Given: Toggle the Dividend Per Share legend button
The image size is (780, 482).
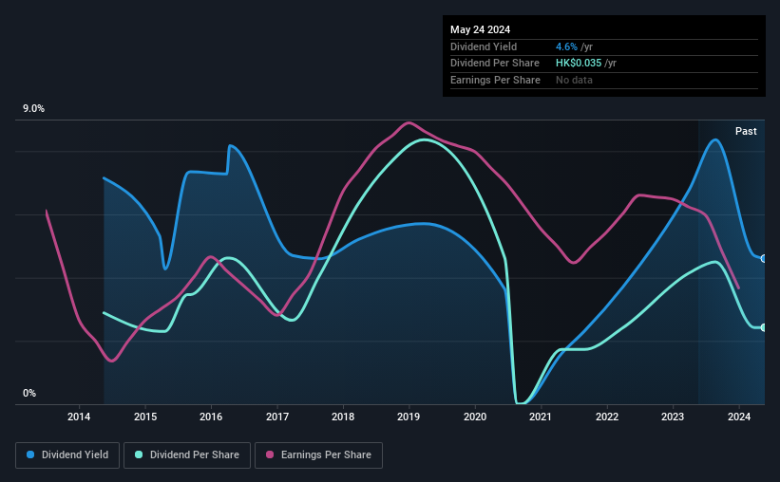Looking at the screenshot, I should (x=187, y=455).
